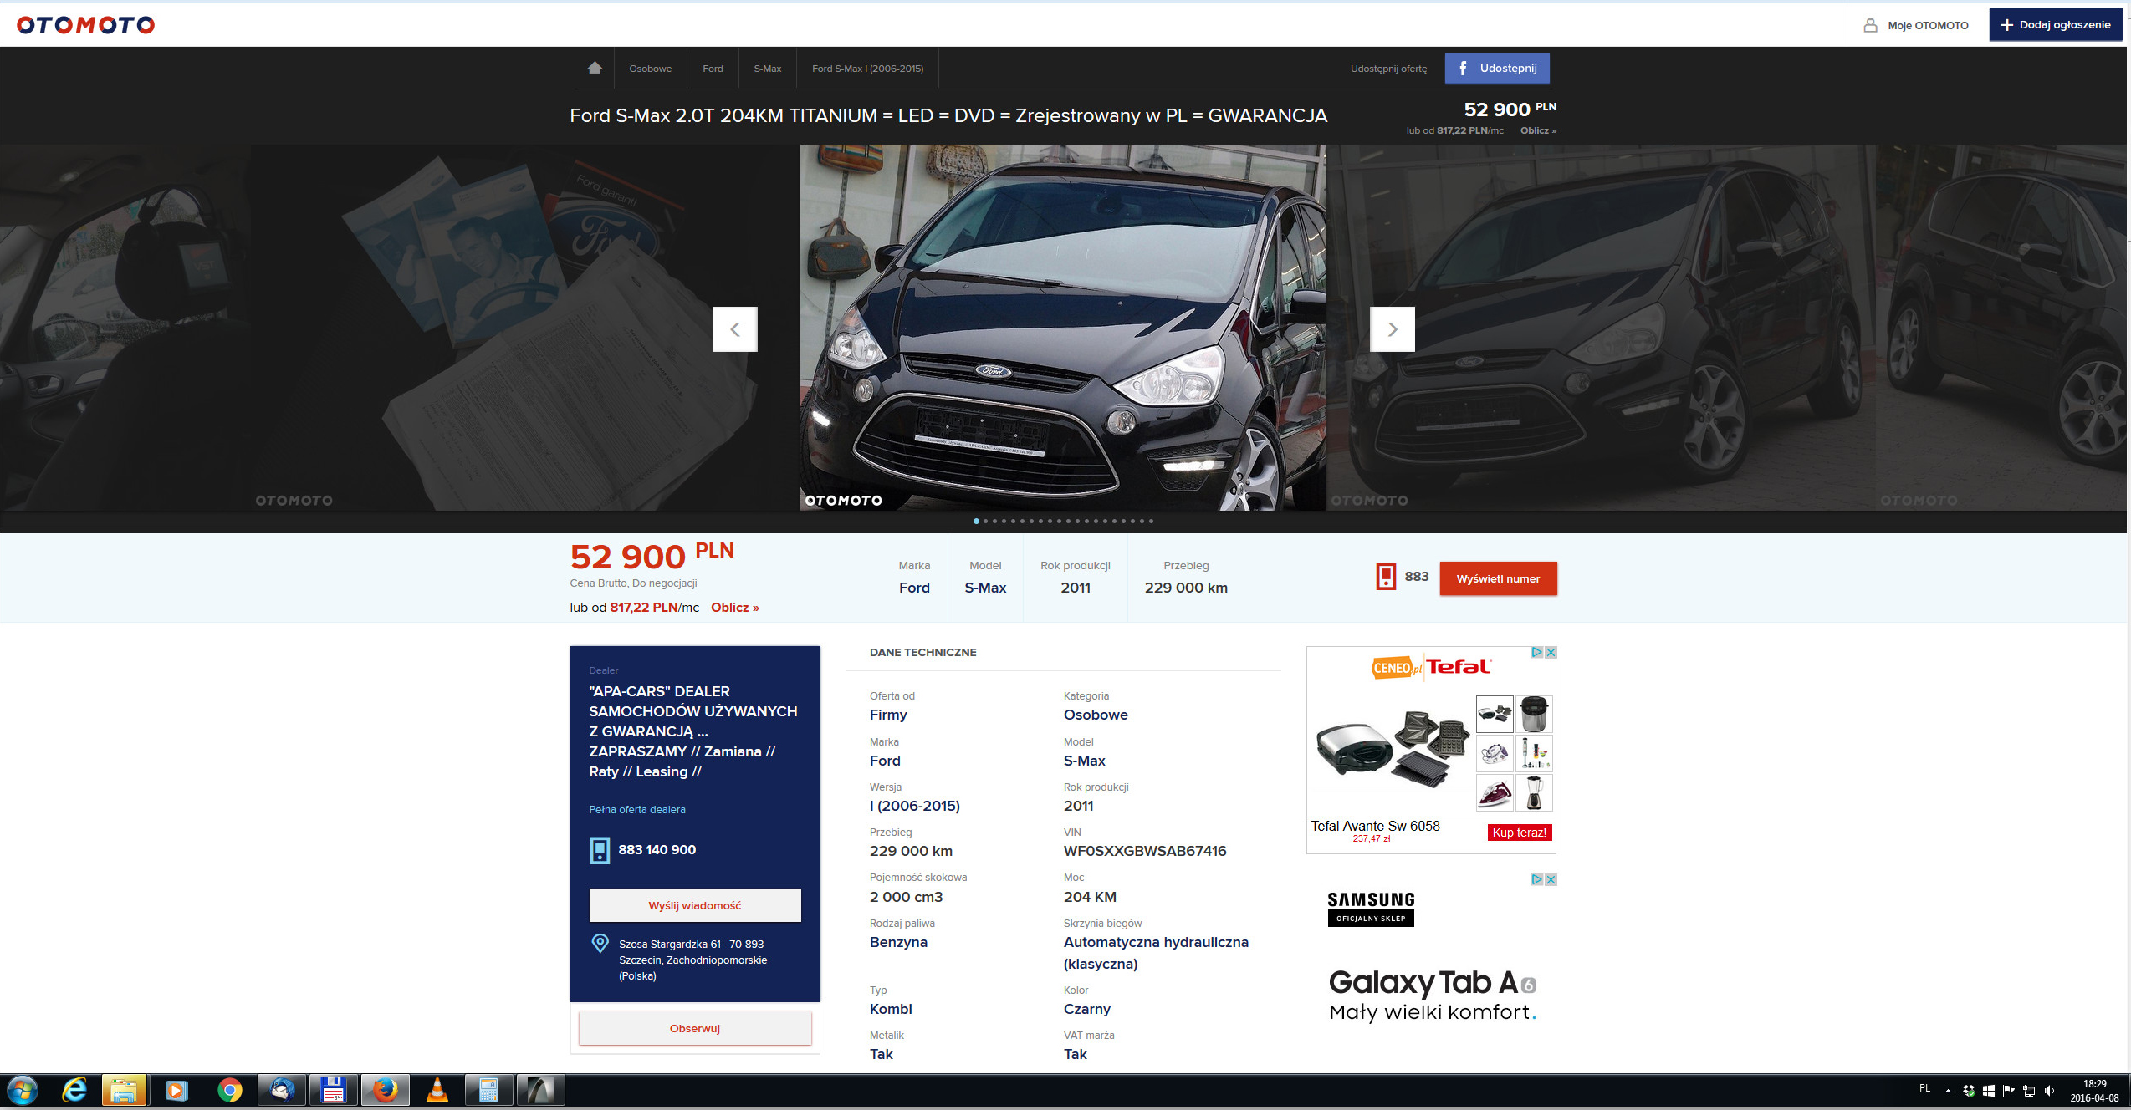Click the Facebook Udostępnij share button
Viewport: 2131px width, 1110px height.
1496,69
